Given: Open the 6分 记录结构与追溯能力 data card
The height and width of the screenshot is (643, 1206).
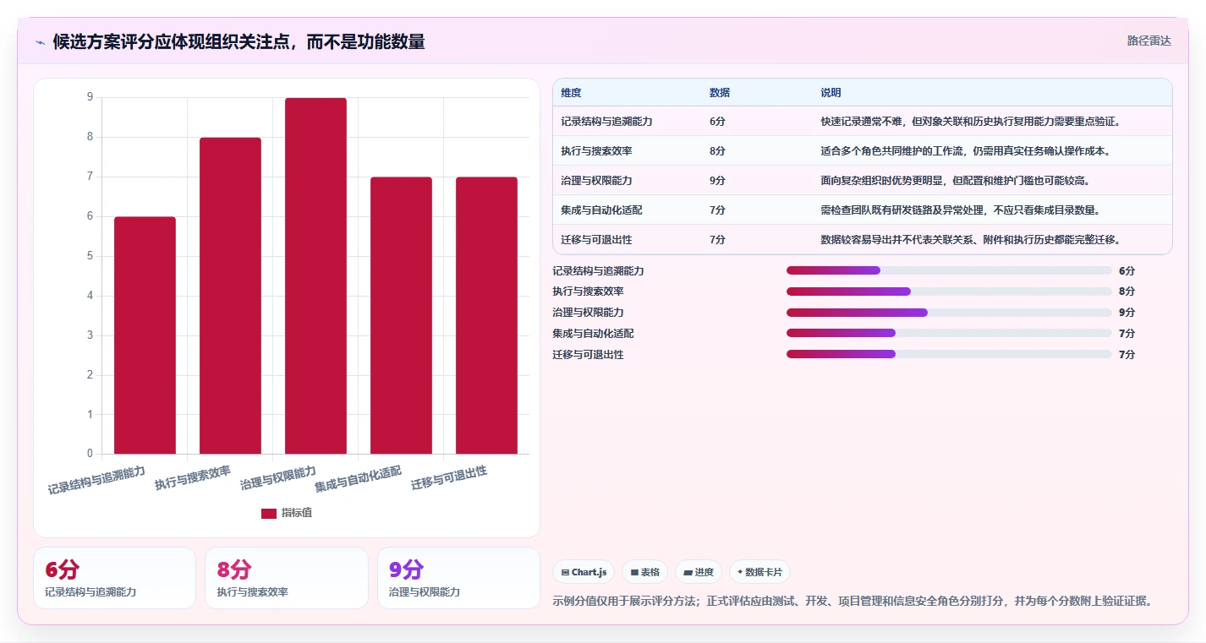Looking at the screenshot, I should (114, 578).
